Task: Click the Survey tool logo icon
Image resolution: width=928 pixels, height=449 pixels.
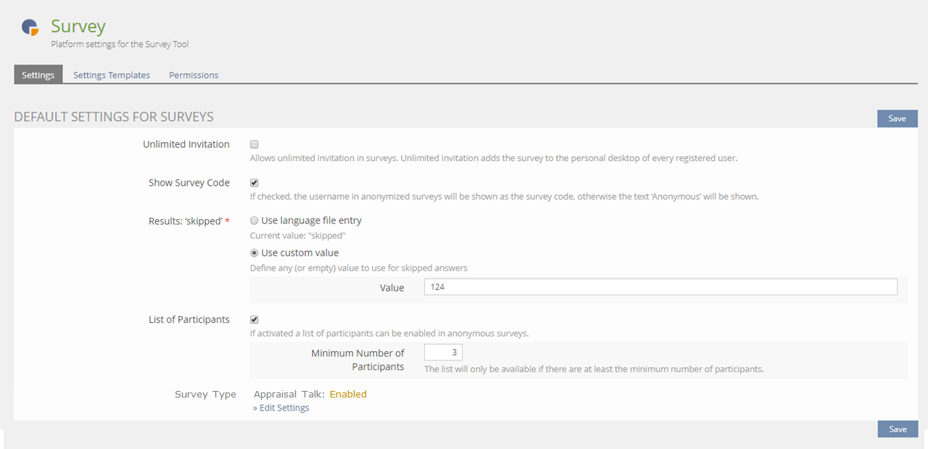Action: pyautogui.click(x=30, y=28)
